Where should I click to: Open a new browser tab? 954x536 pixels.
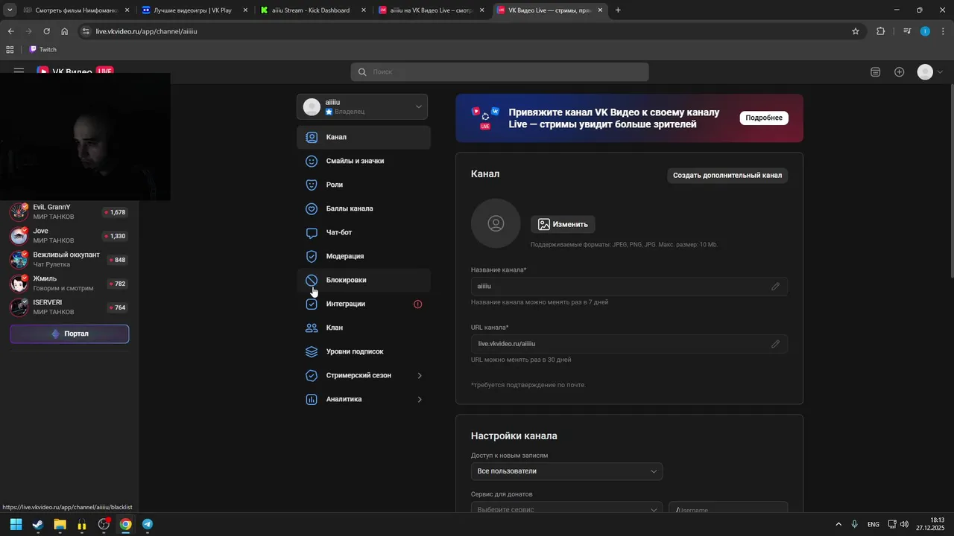[x=618, y=10]
